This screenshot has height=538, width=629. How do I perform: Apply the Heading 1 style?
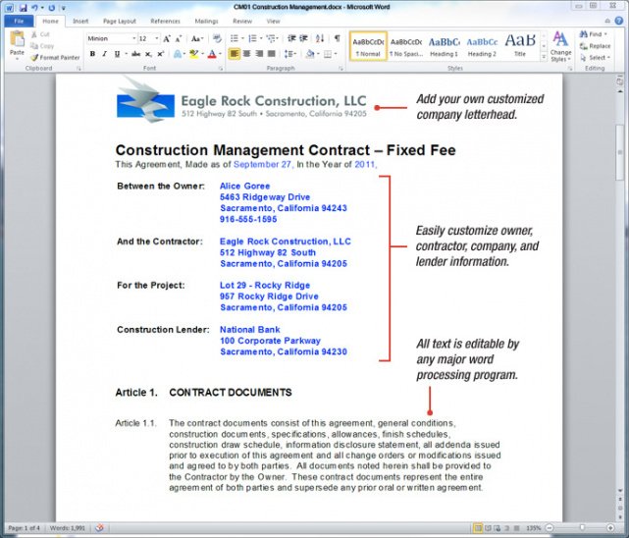(444, 46)
